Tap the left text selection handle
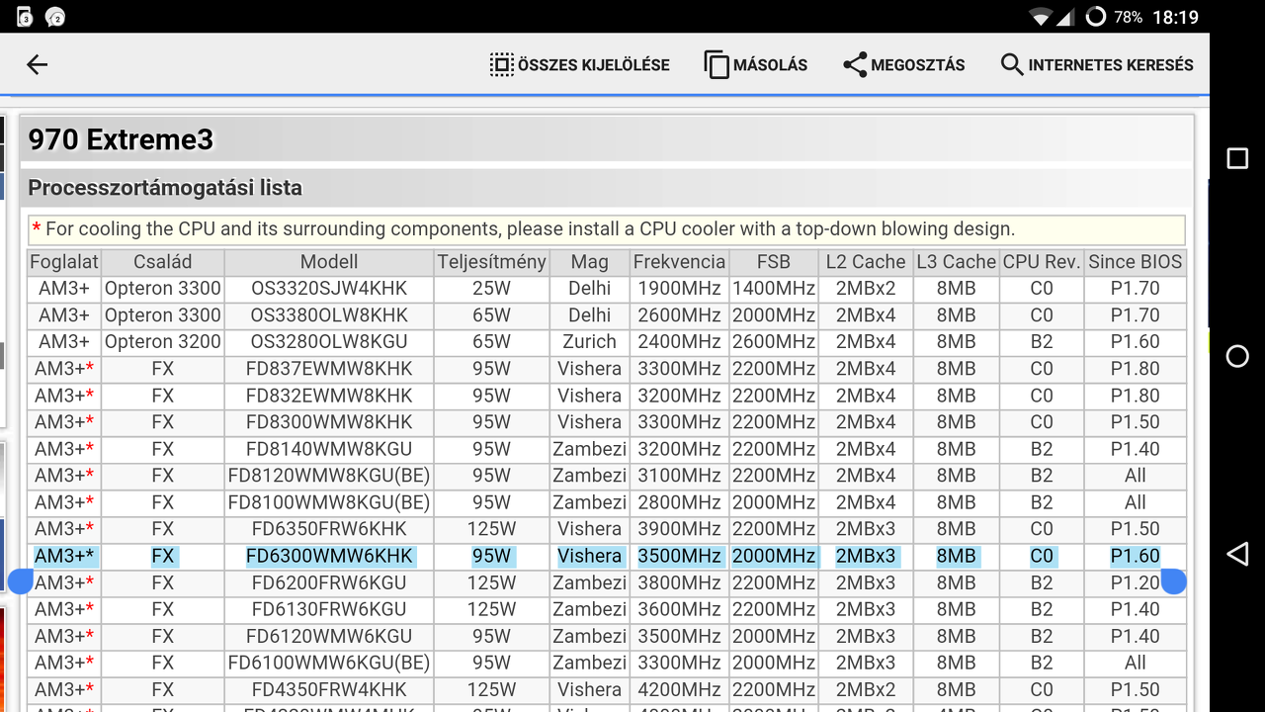 tap(21, 581)
